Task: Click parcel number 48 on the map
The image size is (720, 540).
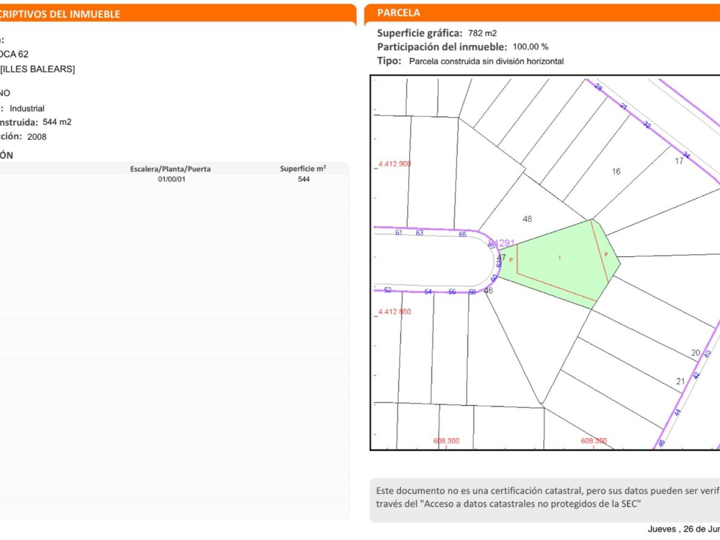Action: pyautogui.click(x=527, y=219)
